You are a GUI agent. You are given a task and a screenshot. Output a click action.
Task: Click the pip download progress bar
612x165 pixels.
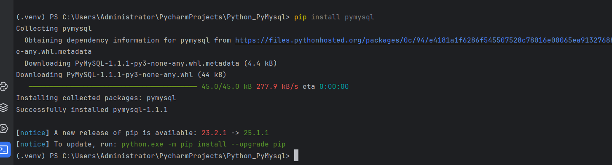pos(113,87)
